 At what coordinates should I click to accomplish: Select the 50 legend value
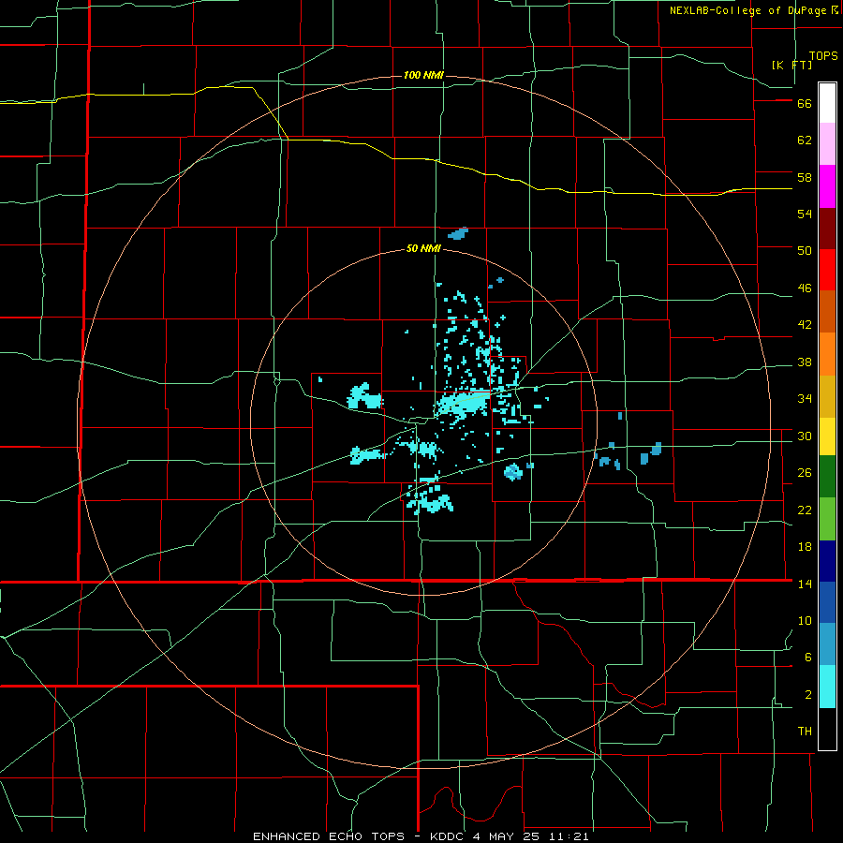click(x=805, y=251)
